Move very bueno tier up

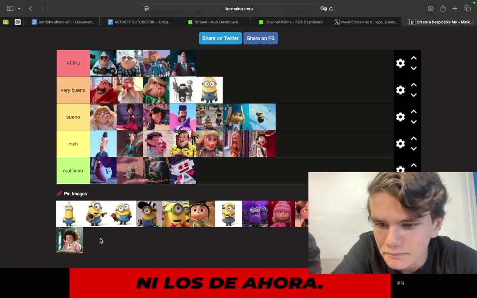click(413, 85)
